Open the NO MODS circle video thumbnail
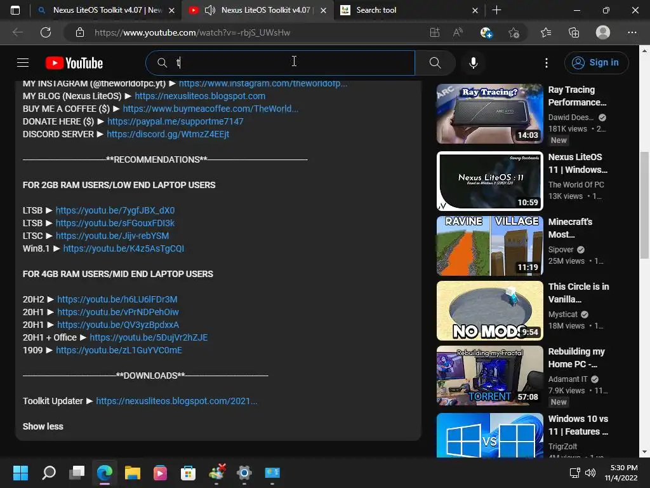This screenshot has height=488, width=650. click(x=489, y=310)
